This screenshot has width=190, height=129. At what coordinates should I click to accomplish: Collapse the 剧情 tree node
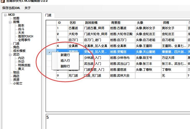10,22
